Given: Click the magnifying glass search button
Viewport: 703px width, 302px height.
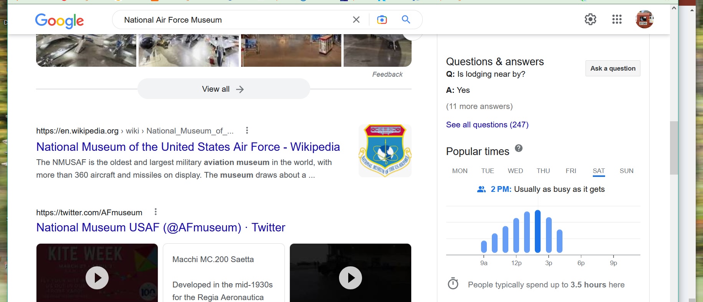Looking at the screenshot, I should (406, 19).
